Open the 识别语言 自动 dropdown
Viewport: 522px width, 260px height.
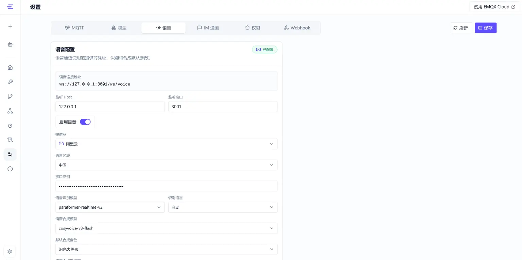(x=223, y=207)
